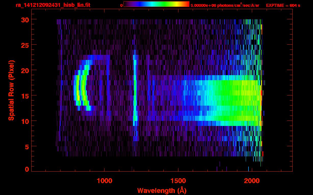Click the 5.00000e+06 photons/cm²/sec/A/sr label
The height and width of the screenshot is (195, 313).
click(x=225, y=5)
